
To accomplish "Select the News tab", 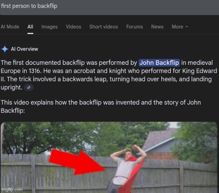I will pyautogui.click(x=157, y=27).
